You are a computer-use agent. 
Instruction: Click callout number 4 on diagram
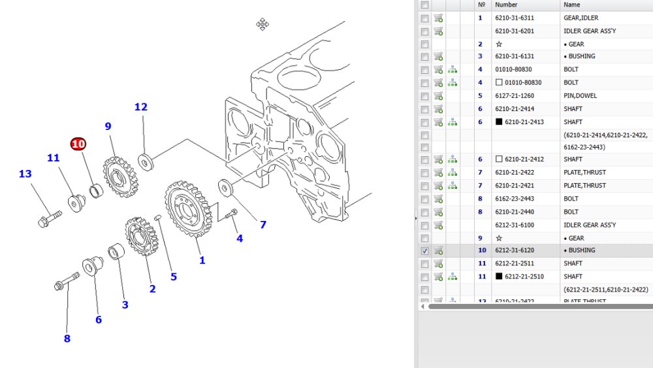tap(240, 239)
